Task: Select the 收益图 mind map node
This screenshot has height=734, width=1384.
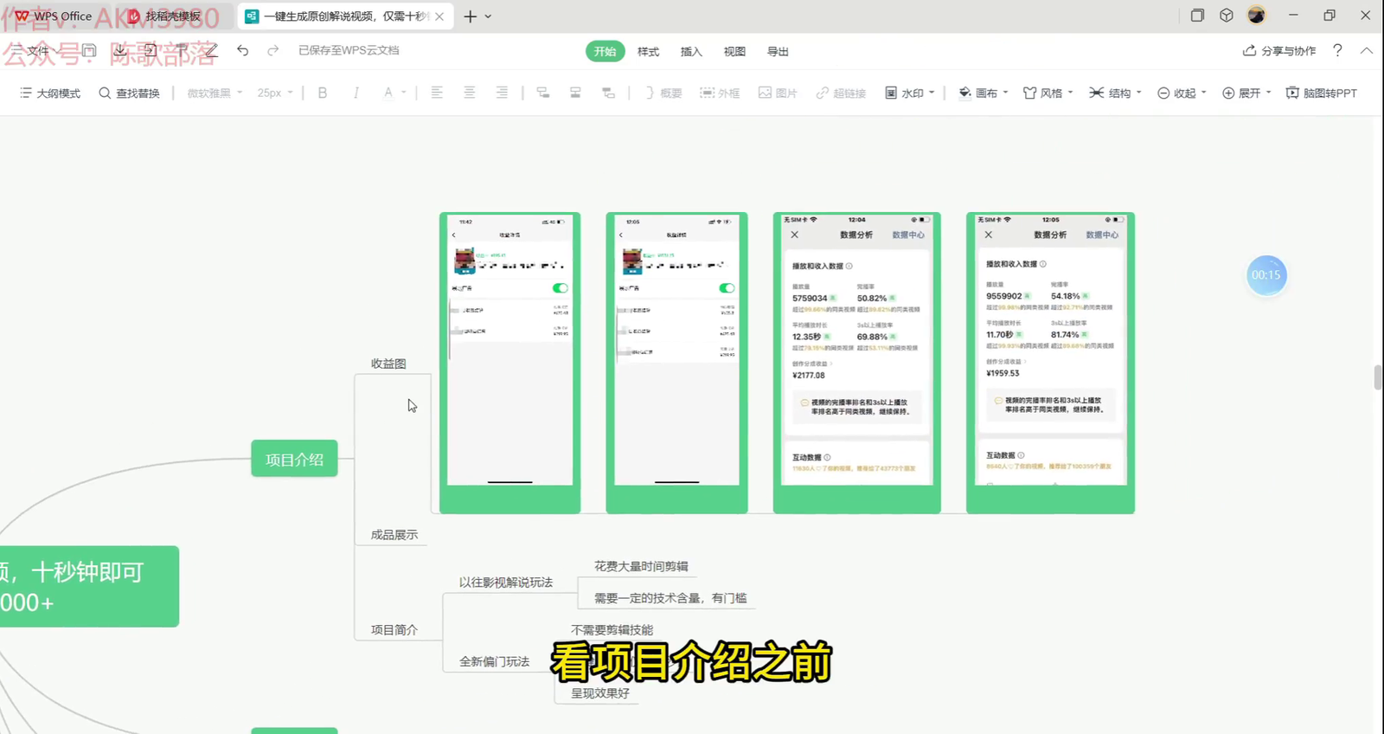Action: click(388, 364)
